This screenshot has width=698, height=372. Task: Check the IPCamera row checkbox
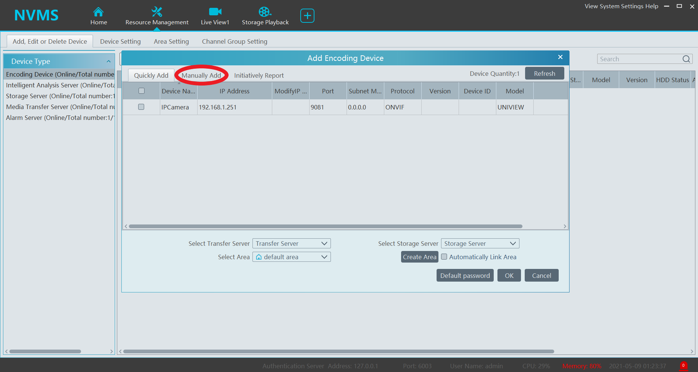tap(141, 107)
